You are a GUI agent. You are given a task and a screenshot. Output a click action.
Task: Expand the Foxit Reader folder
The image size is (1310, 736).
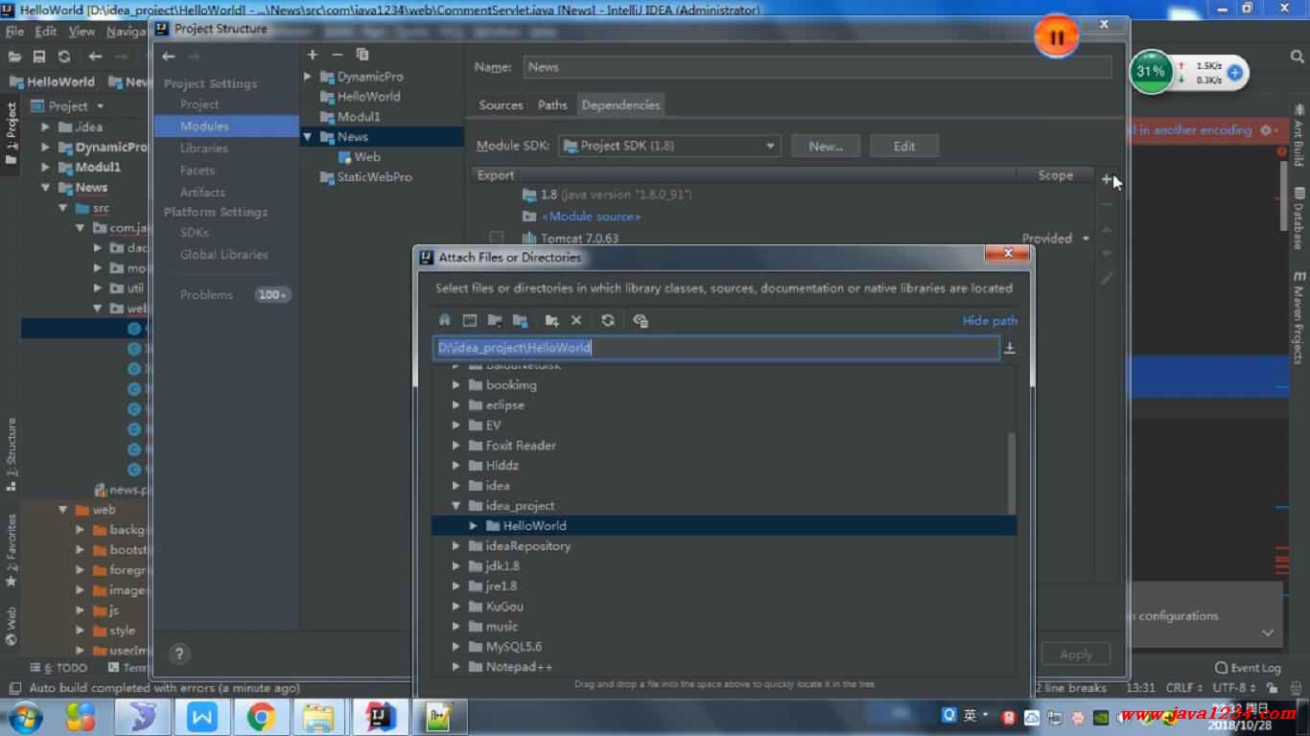click(x=456, y=446)
